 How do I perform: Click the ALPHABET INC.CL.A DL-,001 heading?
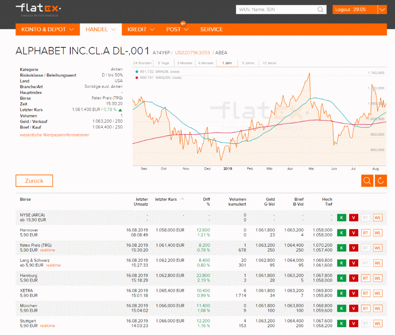[83, 51]
